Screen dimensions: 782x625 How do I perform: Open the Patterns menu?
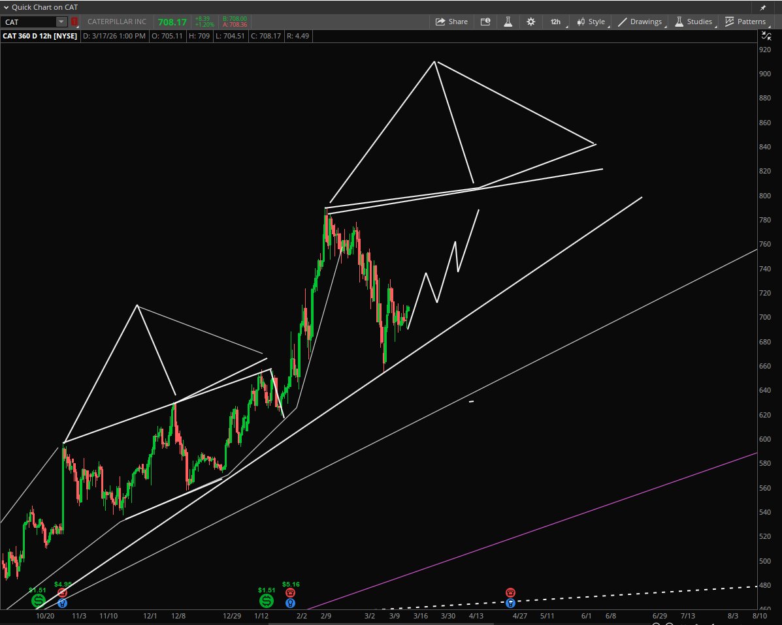745,22
